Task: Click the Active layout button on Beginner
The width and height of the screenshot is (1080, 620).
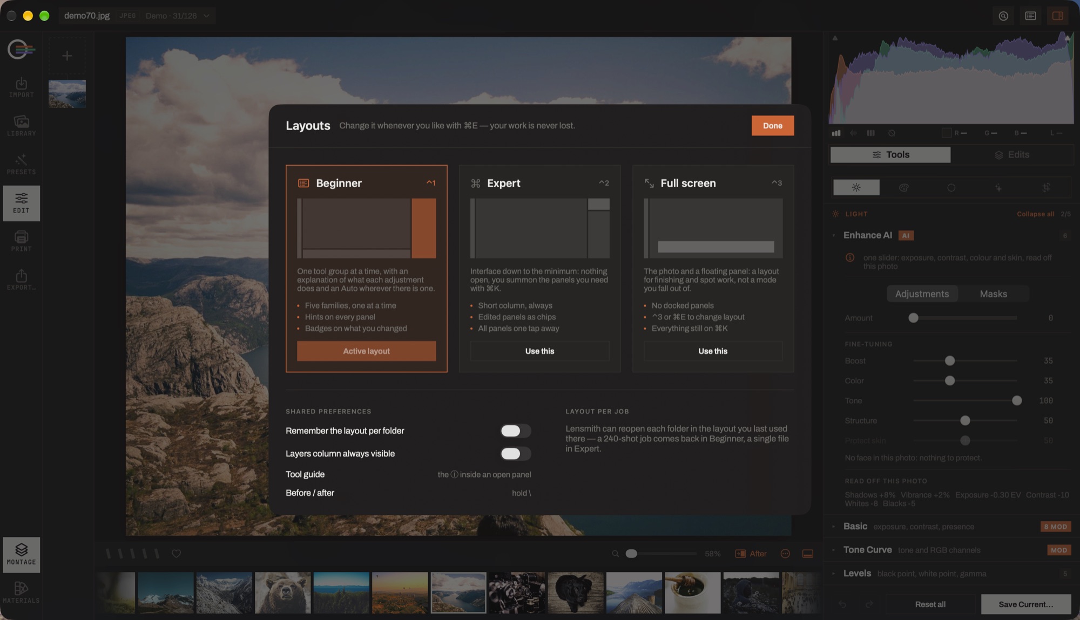Action: 366,351
